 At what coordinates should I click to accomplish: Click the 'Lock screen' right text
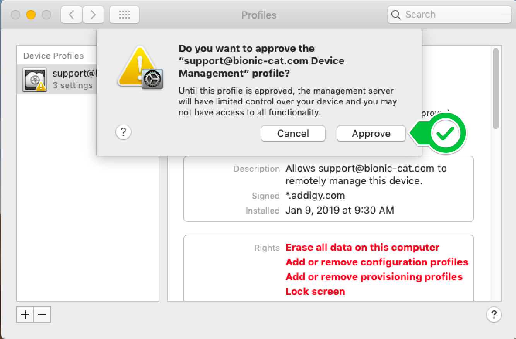point(315,292)
